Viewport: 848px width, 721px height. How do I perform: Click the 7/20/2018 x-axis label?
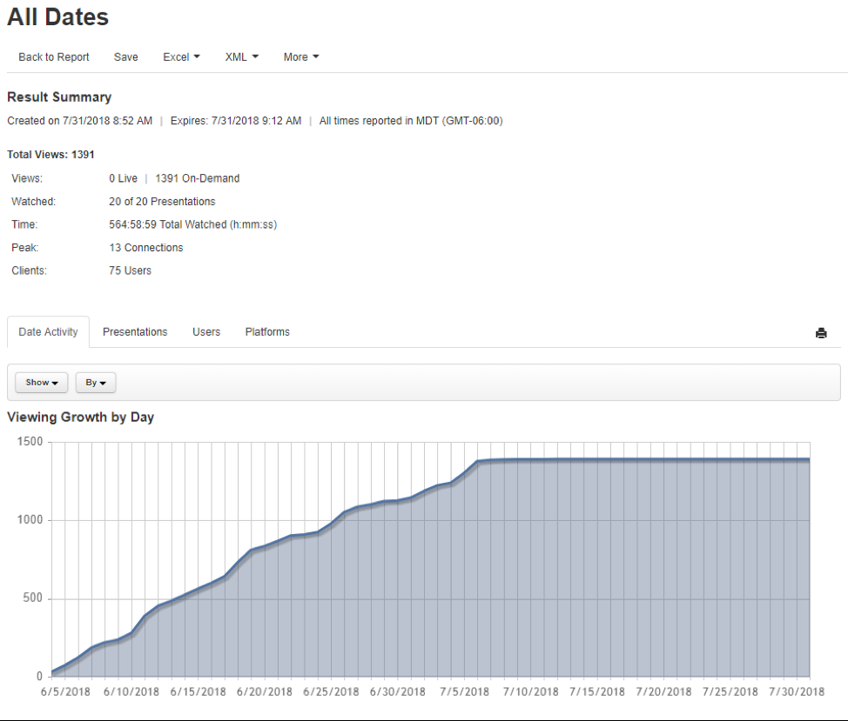(663, 691)
